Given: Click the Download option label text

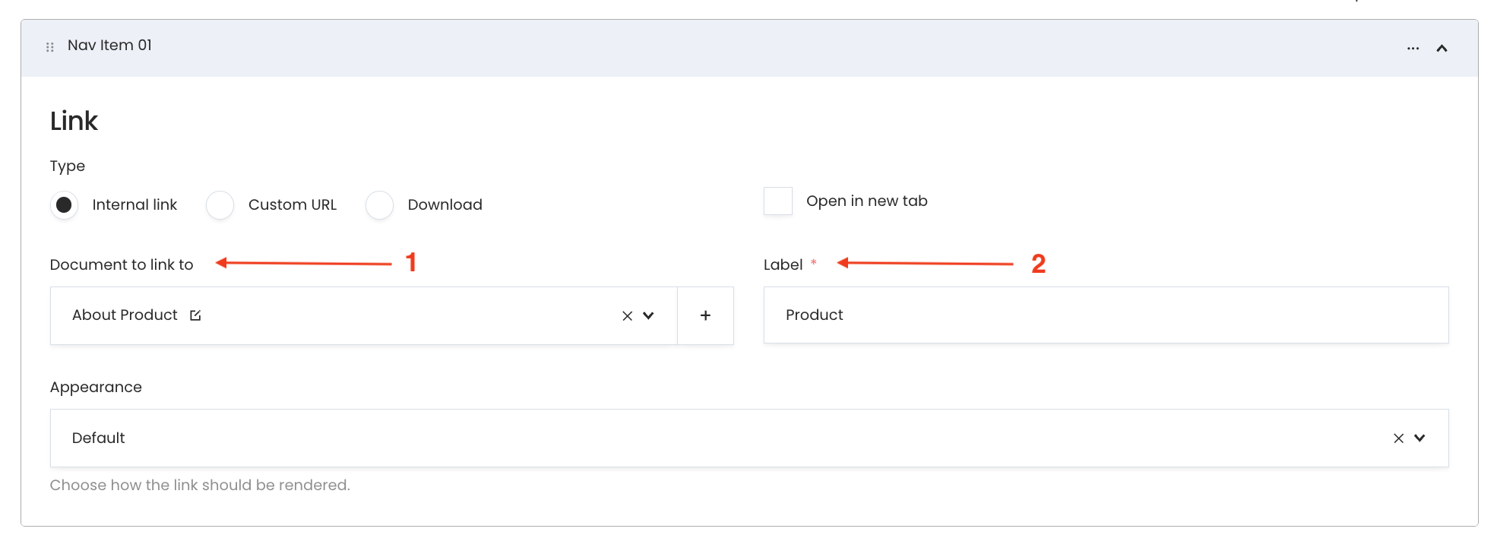Looking at the screenshot, I should 445,205.
